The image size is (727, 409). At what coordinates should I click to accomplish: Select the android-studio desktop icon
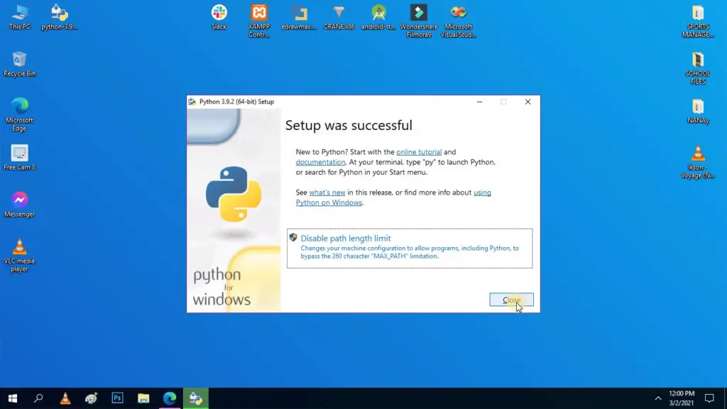pos(378,17)
